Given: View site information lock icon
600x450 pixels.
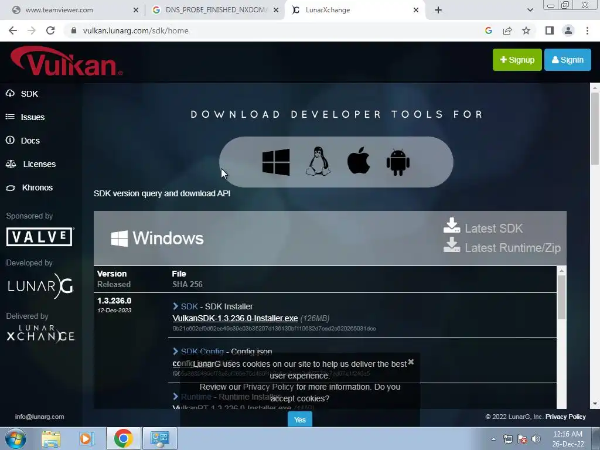Looking at the screenshot, I should click(74, 30).
